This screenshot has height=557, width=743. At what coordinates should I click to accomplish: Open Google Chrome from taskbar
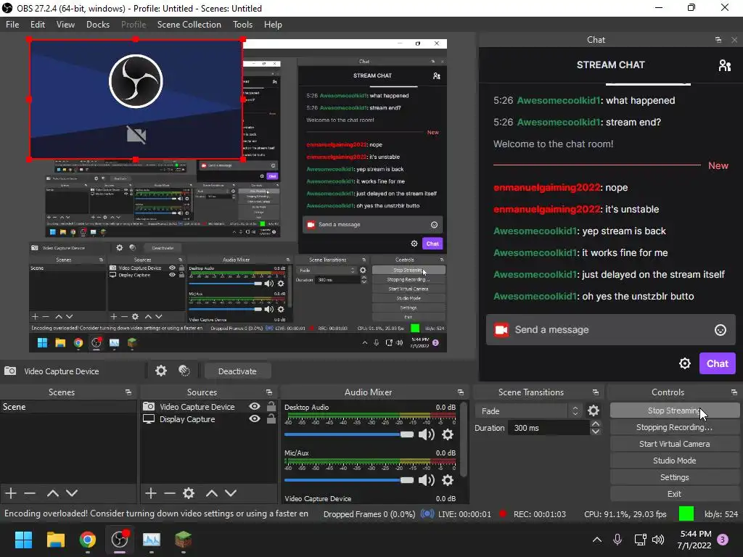88,540
